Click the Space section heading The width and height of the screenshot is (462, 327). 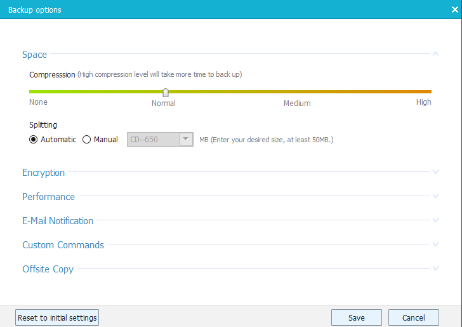(34, 55)
